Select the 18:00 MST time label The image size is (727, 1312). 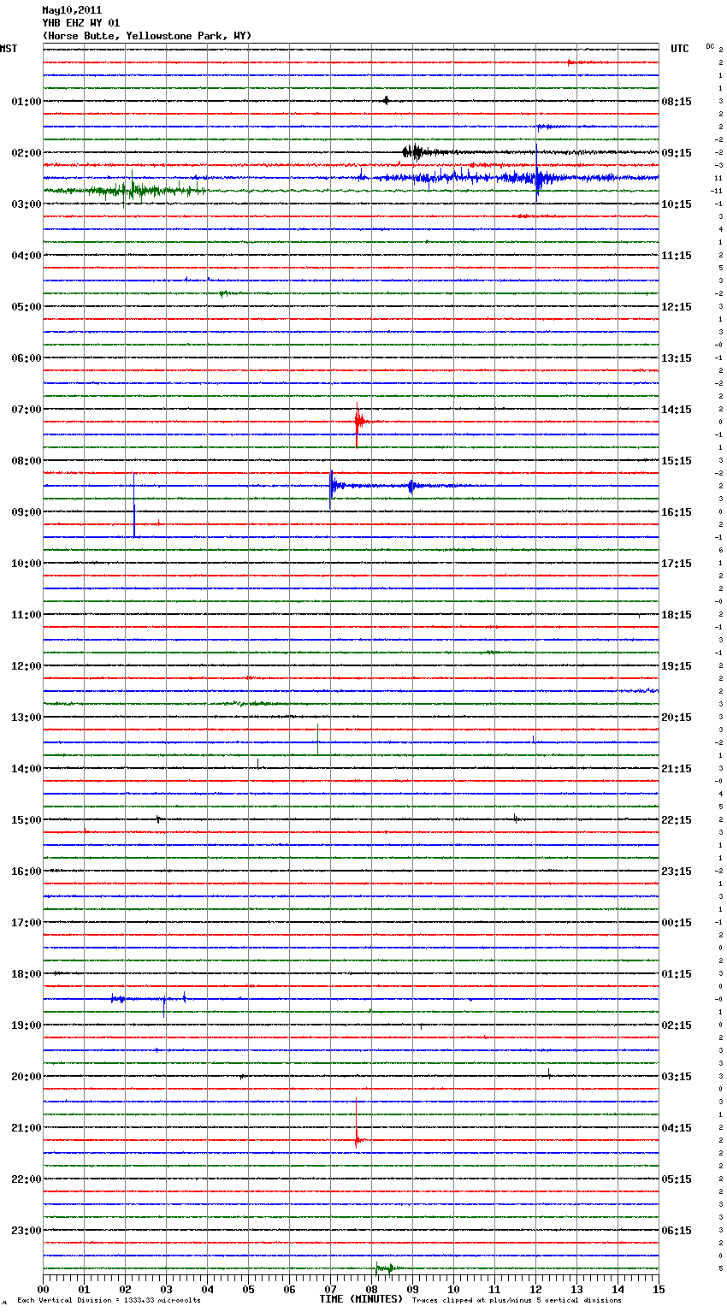pos(26,974)
